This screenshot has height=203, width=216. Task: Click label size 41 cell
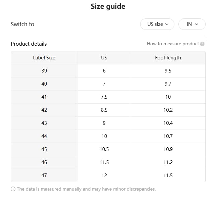click(x=44, y=97)
